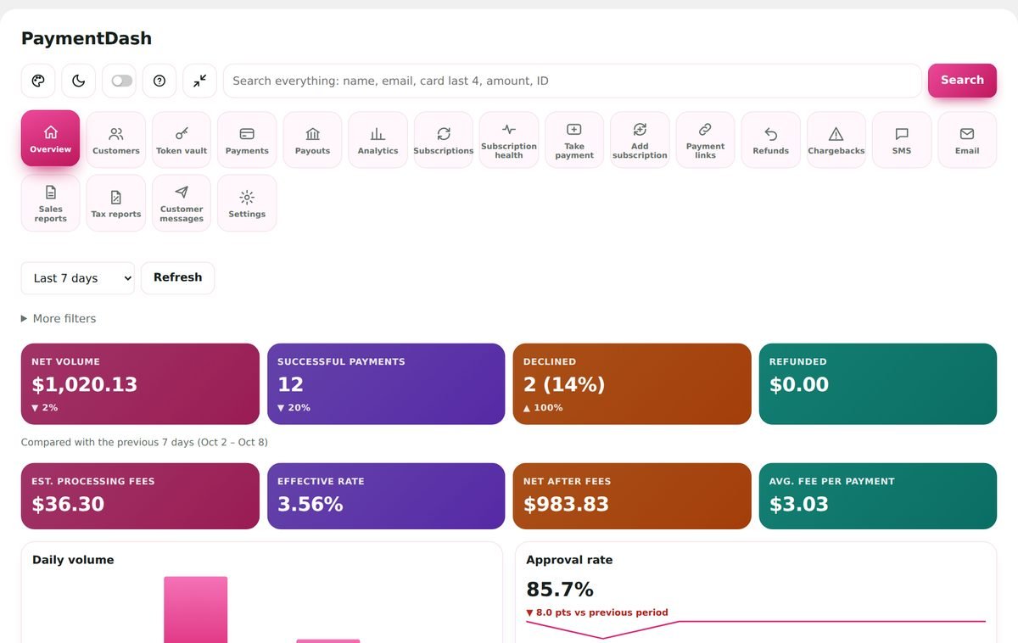Flip the toggle switch beside the moon icon
Screen dimensions: 1018x643
click(122, 81)
